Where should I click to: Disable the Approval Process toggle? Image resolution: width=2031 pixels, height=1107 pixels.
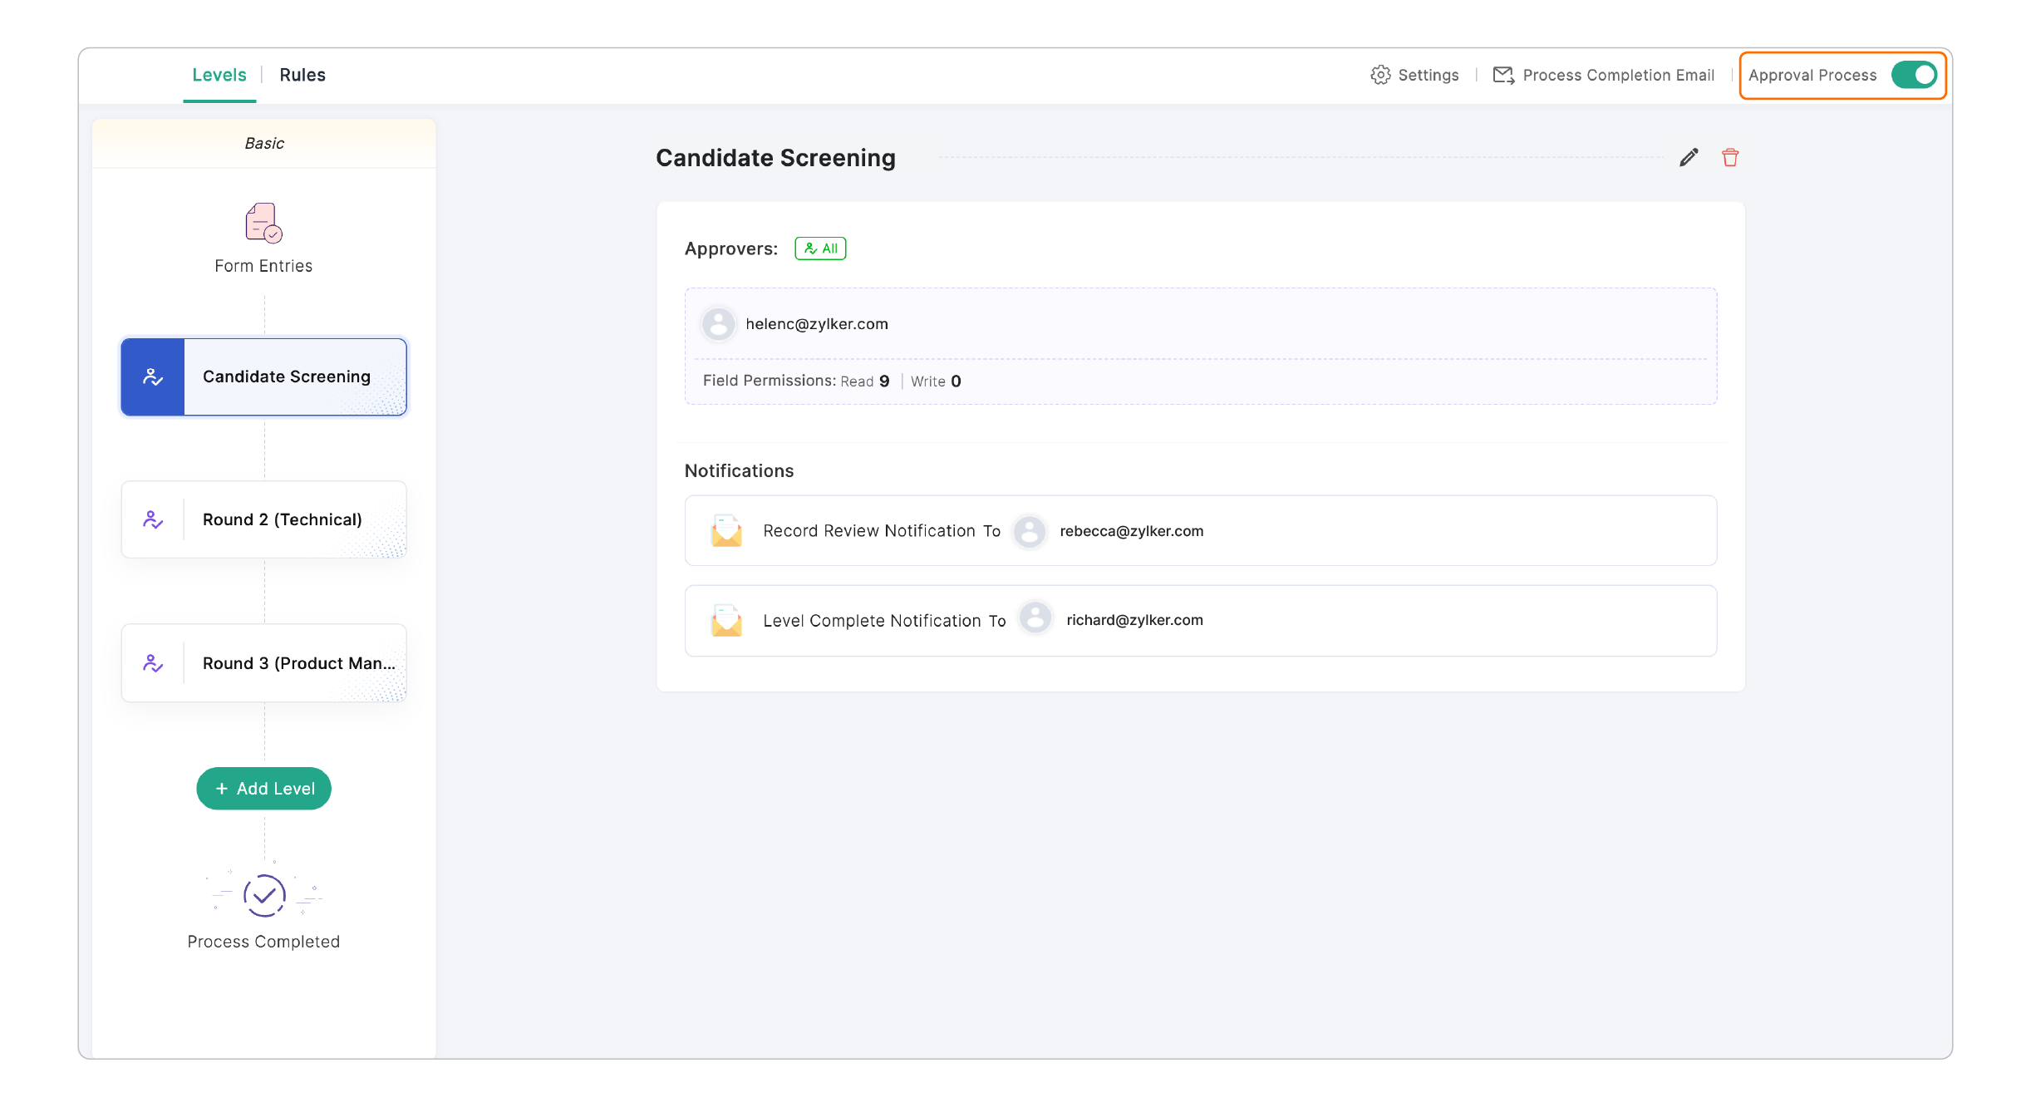[1914, 75]
